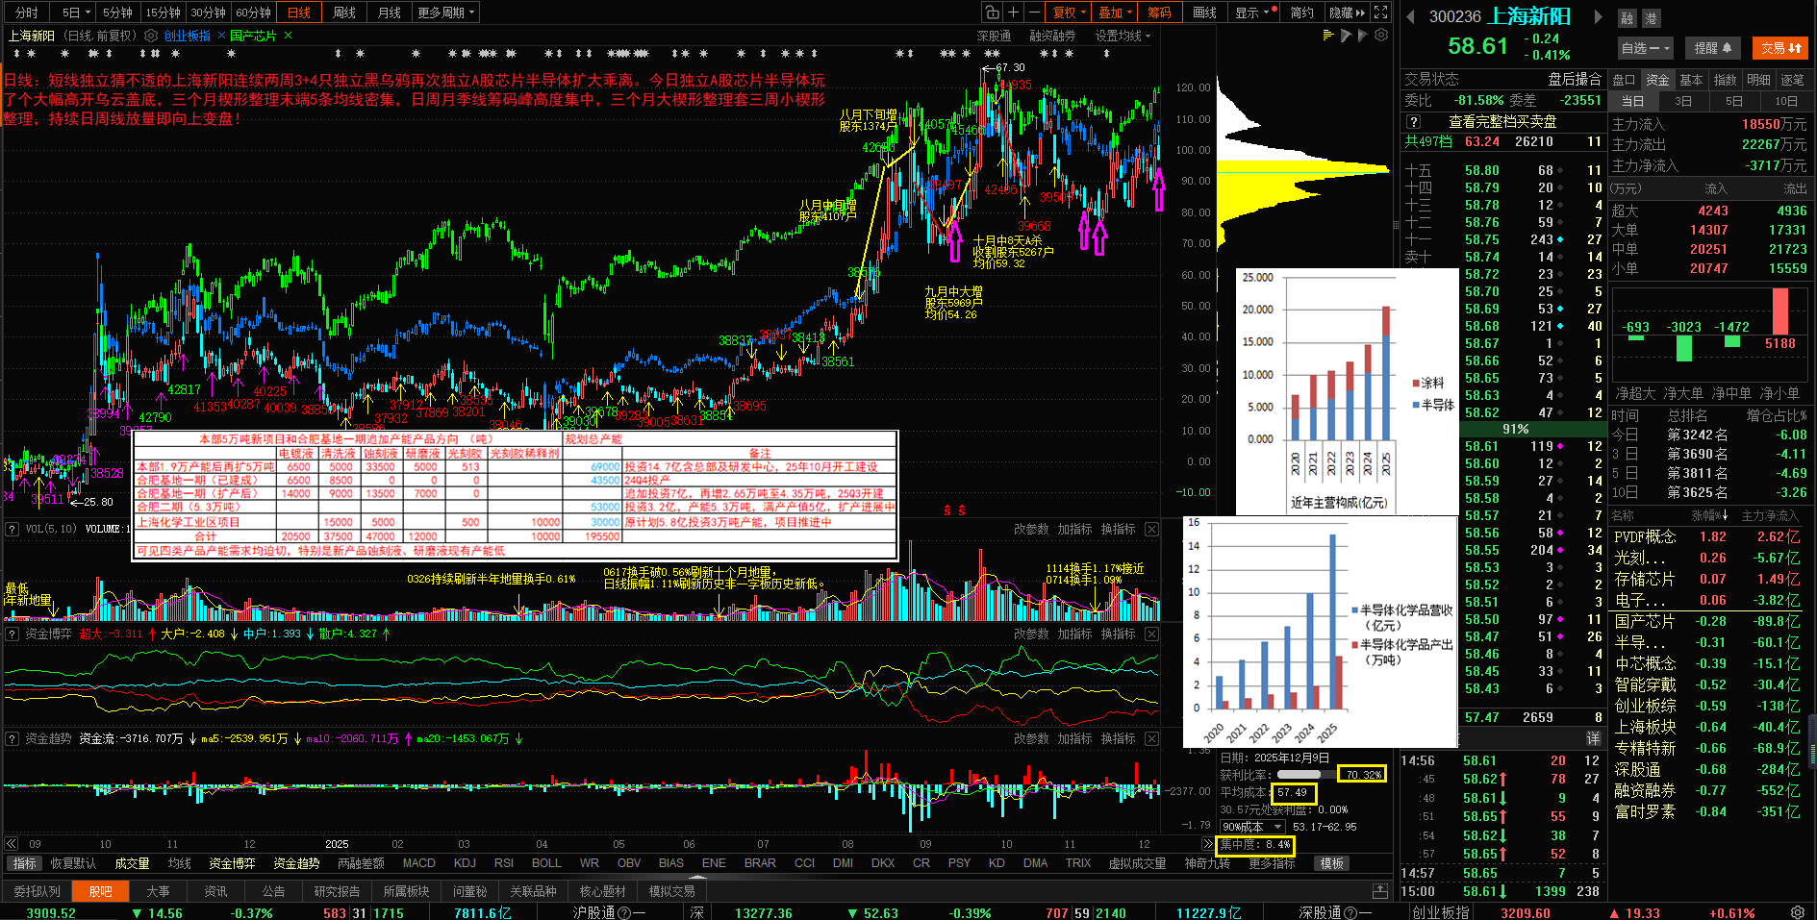This screenshot has width=1817, height=920.
Task: Zoom out chart with the minus icon
Action: (x=1034, y=12)
